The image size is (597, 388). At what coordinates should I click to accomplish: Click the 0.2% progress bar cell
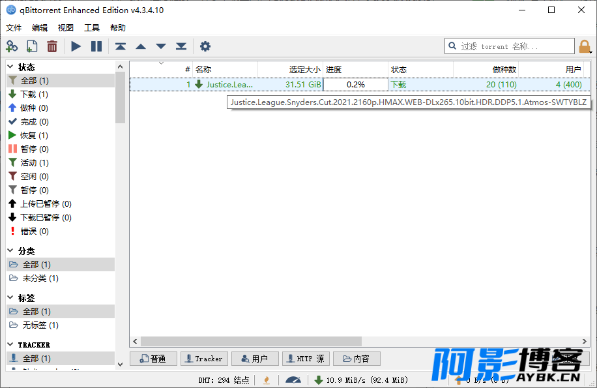[356, 84]
